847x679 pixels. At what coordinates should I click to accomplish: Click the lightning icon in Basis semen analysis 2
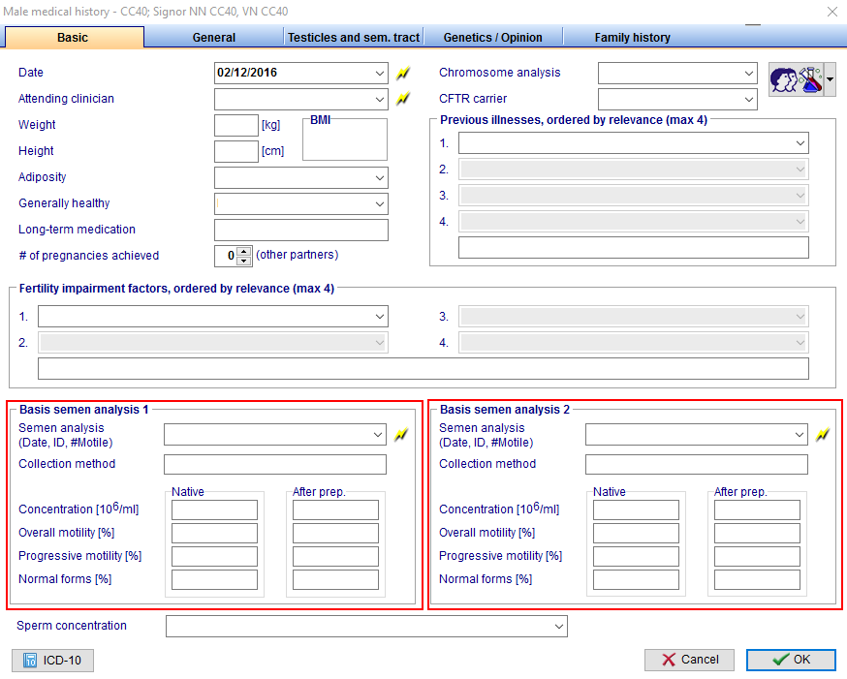822,435
